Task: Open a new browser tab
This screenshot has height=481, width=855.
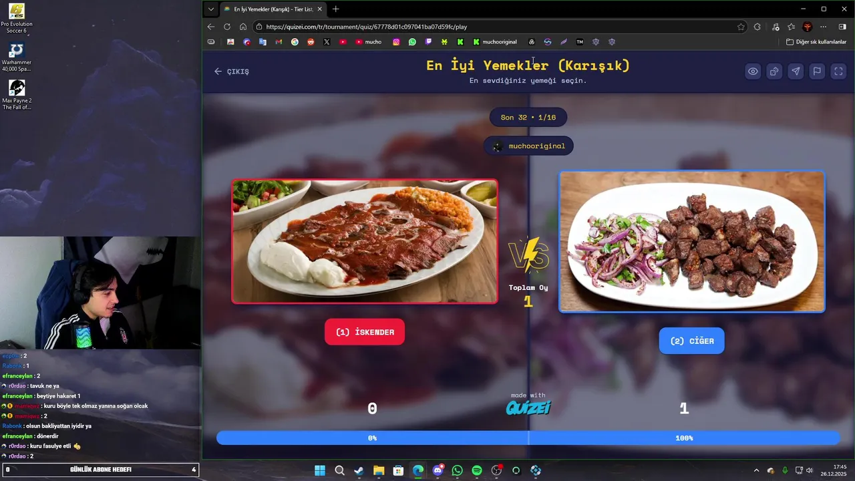Action: point(336,9)
